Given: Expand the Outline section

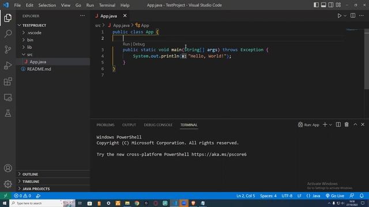Looking at the screenshot, I should pos(53,174).
